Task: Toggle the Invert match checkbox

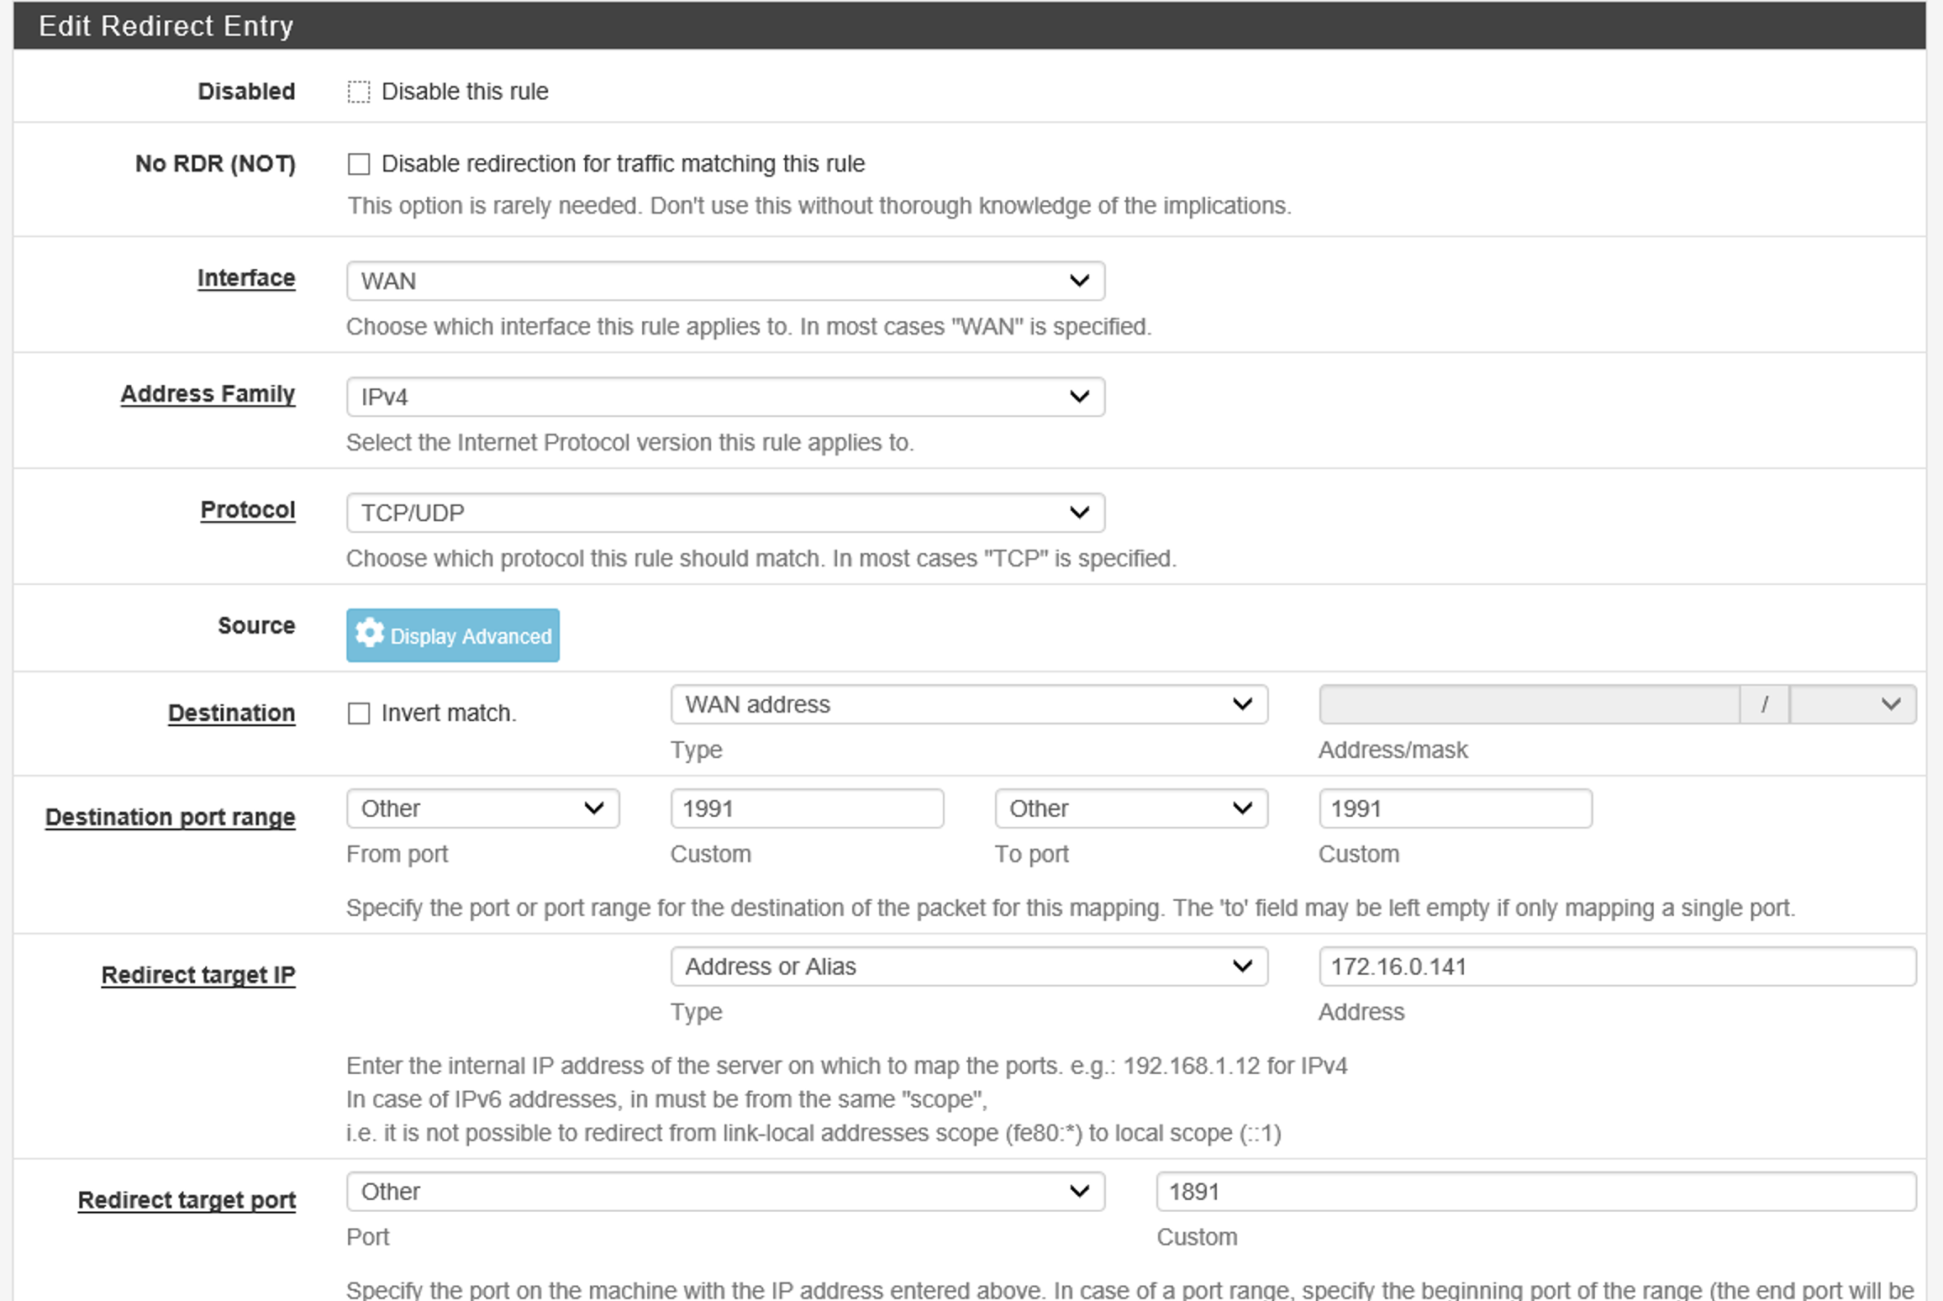Action: (359, 714)
